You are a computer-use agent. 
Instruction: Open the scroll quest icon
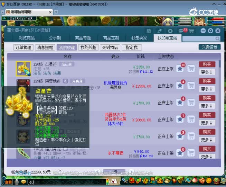click(x=167, y=181)
